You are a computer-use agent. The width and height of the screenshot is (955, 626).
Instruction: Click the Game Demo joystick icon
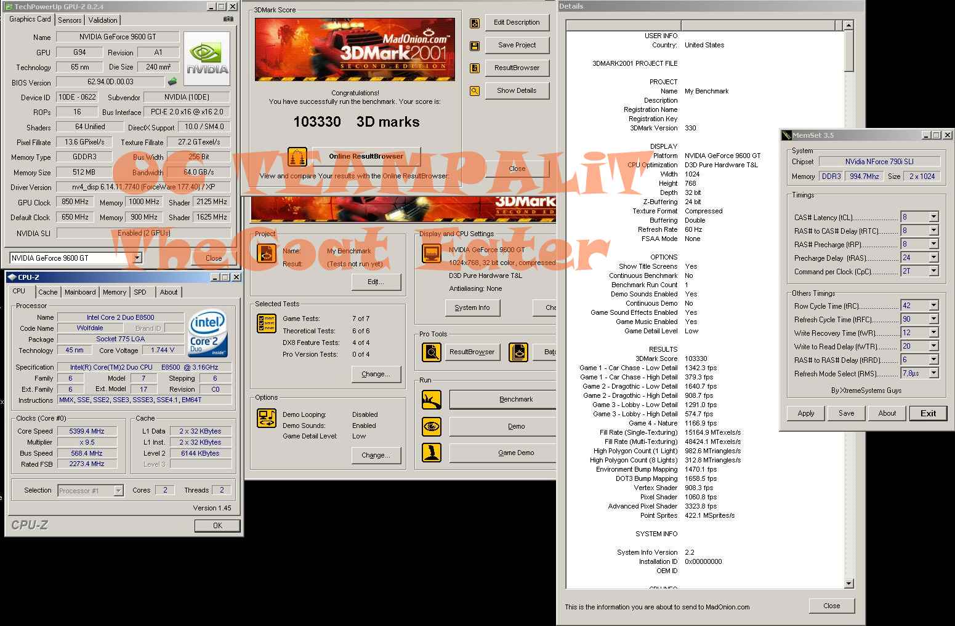[432, 453]
